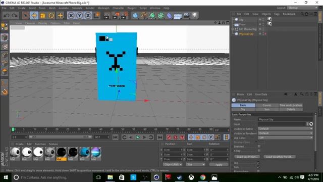This screenshot has height=182, width=323.
Task: Open the camera objects icon
Action: (186, 16)
